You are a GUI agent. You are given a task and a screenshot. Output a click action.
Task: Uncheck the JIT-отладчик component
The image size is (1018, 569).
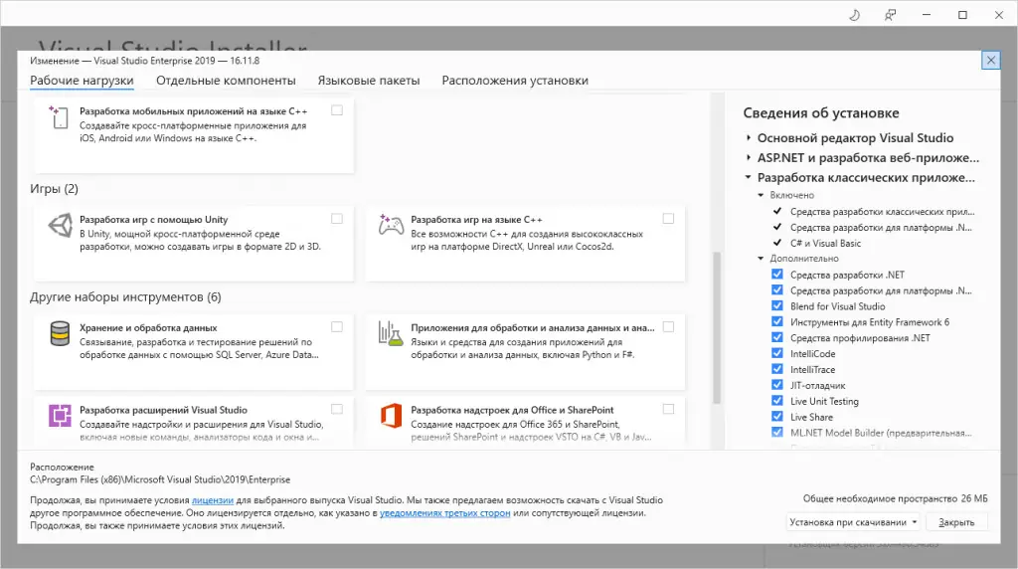[x=777, y=385]
